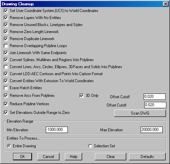
Task: Toggle Set Elevations Outside Range to Zero
Action: coord(6,113)
